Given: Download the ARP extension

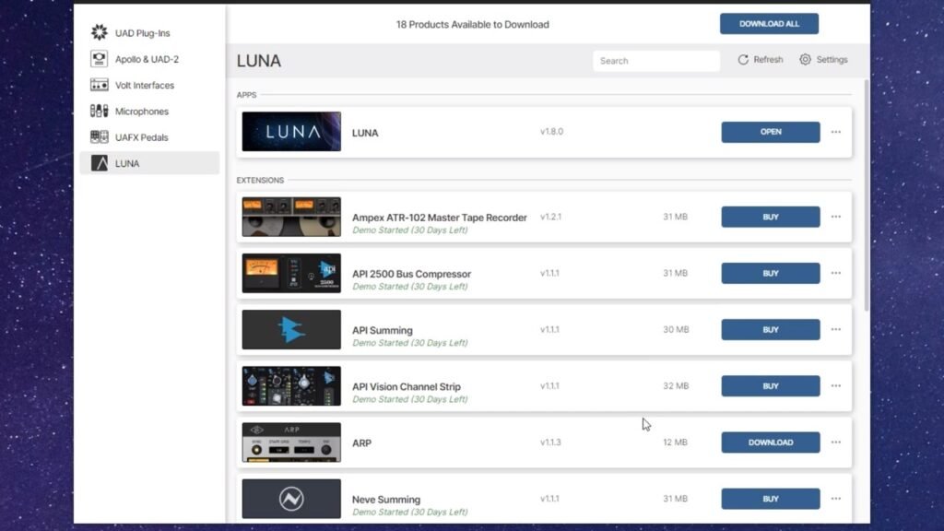Looking at the screenshot, I should (x=771, y=442).
